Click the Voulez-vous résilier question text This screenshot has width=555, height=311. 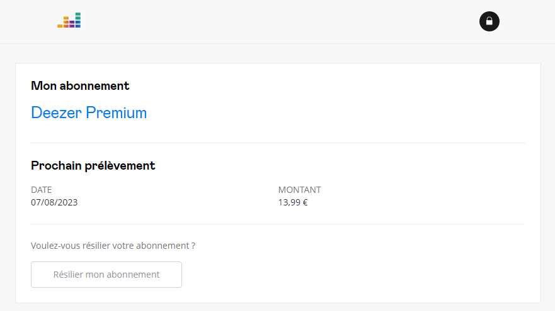point(113,246)
